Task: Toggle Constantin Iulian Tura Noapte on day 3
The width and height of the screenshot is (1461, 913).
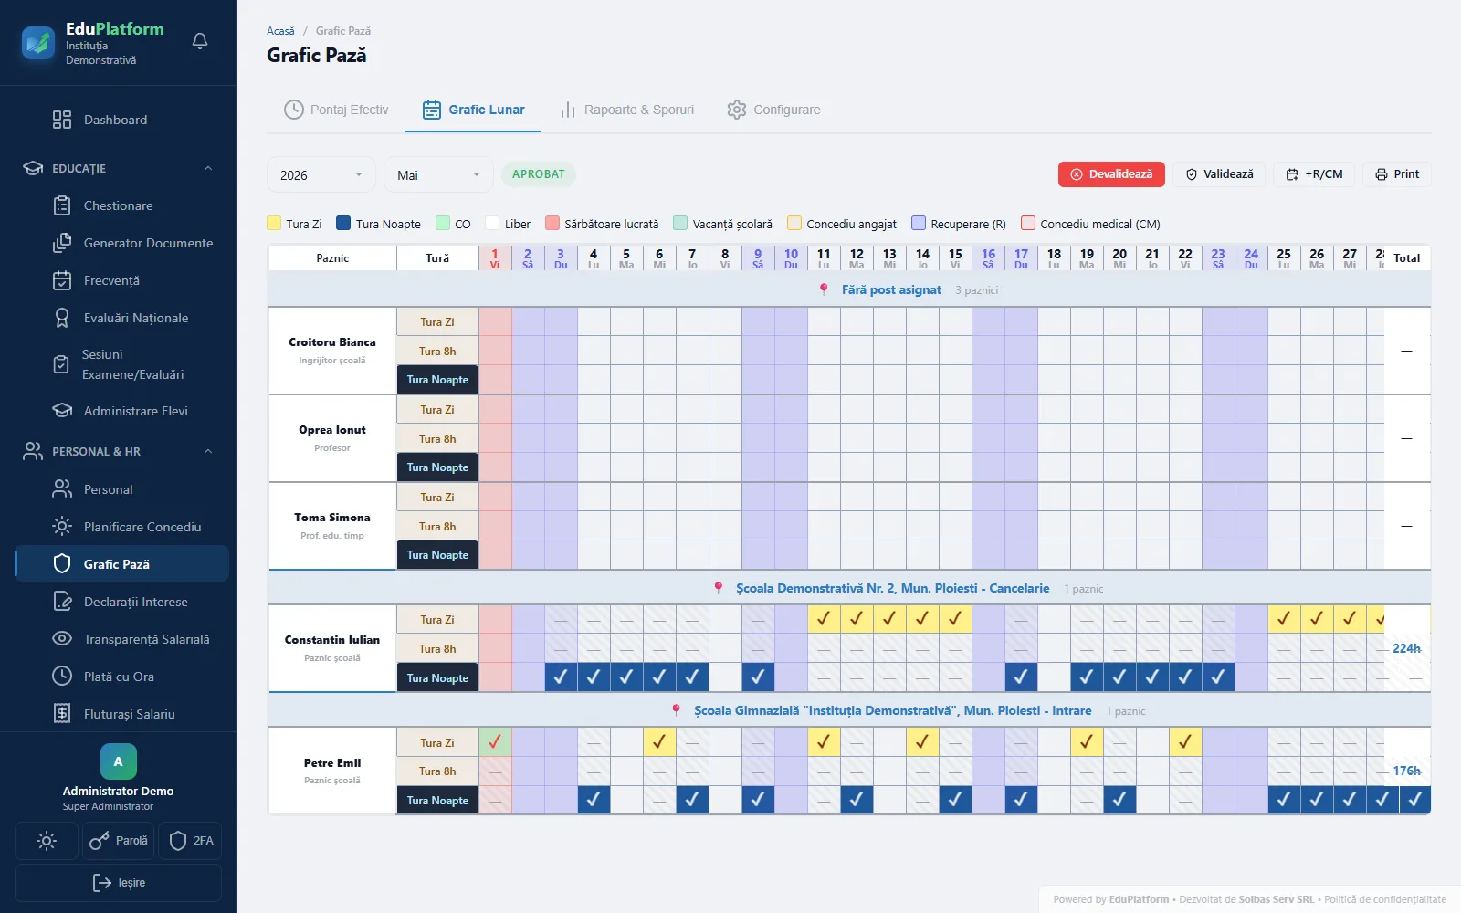Action: tap(561, 677)
